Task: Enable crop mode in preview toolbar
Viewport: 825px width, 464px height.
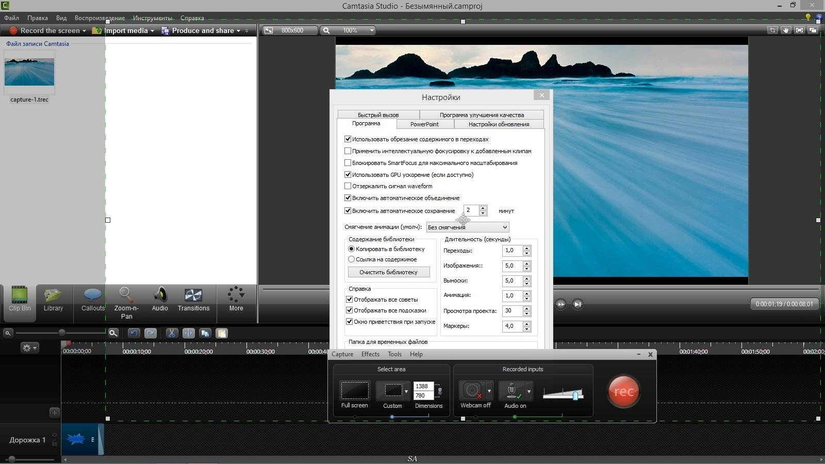Action: (x=772, y=30)
